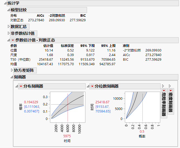Collapse the 分位数刻画器 panel
Screen dimensions: 180x148
88,86
